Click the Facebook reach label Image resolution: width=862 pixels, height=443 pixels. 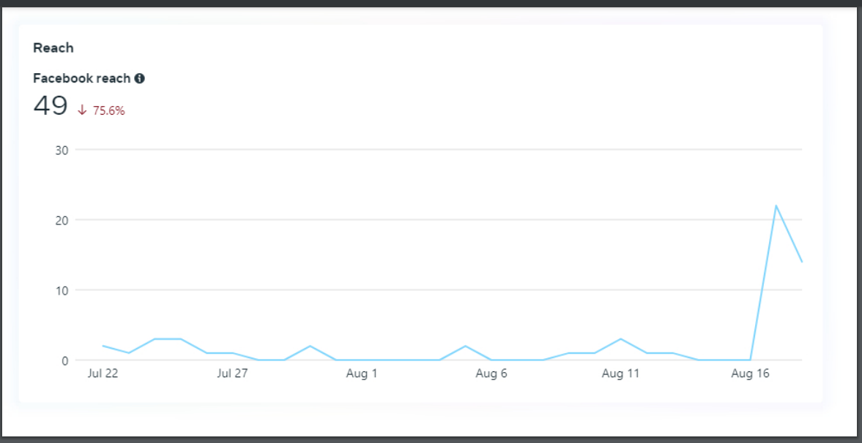pyautogui.click(x=82, y=78)
